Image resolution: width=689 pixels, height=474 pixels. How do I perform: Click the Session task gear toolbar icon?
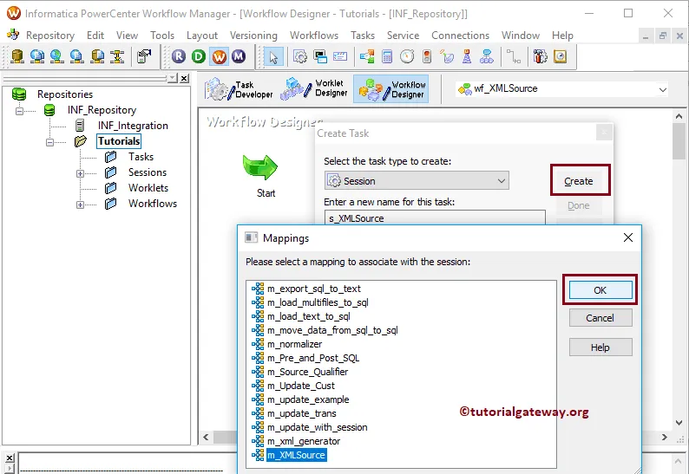point(300,56)
